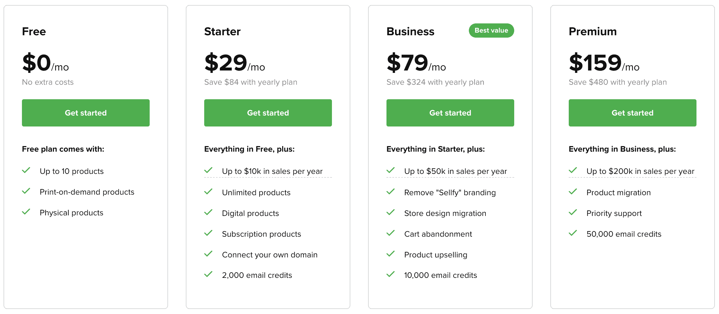Screen dimensions: 719x314
Task: Click the checkmark beside Digital products
Action: coord(208,212)
